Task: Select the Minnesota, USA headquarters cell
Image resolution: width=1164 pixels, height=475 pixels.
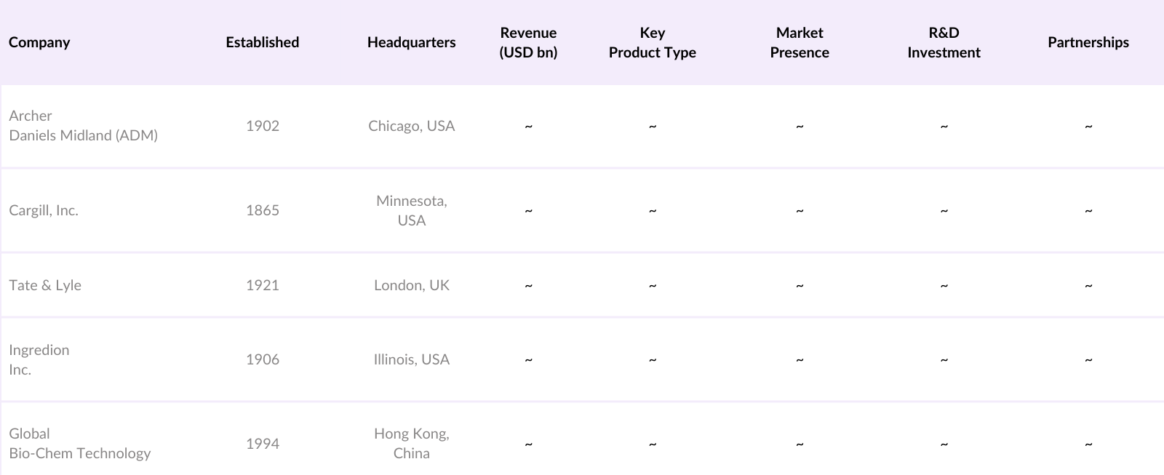Action: tap(411, 210)
